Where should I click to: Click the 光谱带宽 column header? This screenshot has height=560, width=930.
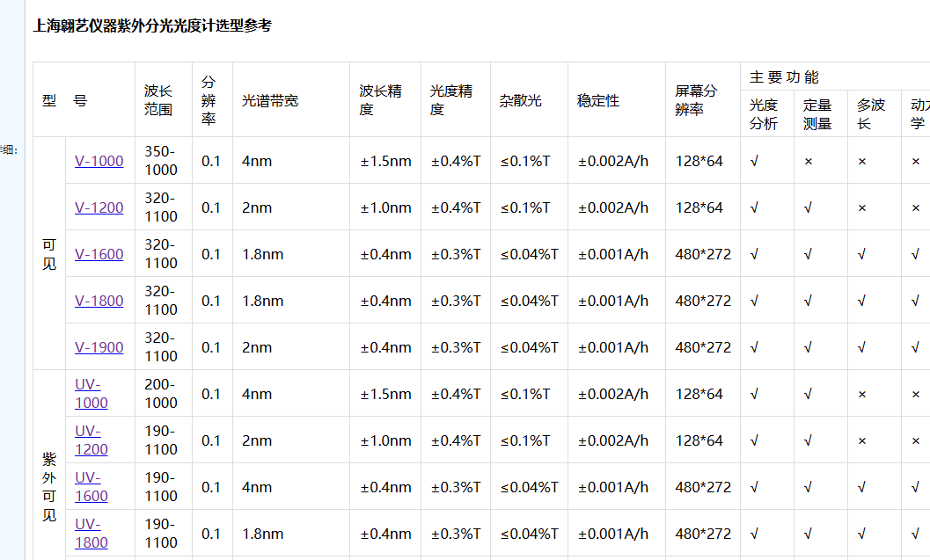(x=268, y=99)
